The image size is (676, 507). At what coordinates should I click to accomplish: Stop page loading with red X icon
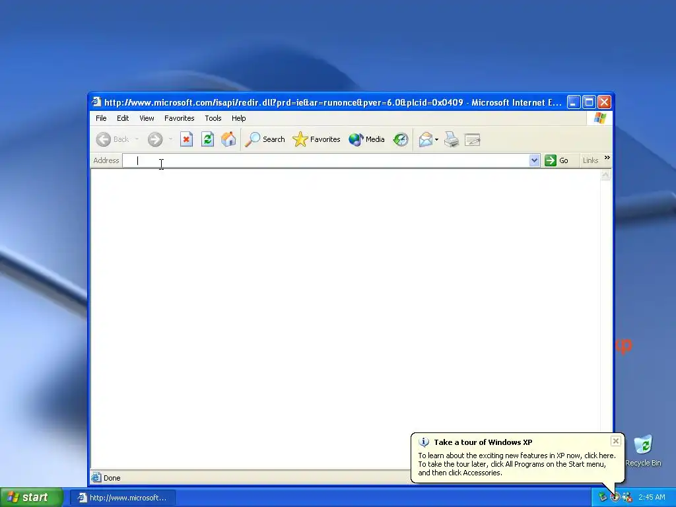[186, 139]
